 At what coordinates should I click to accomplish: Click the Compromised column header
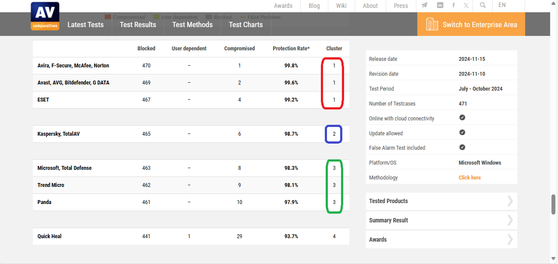click(x=239, y=48)
